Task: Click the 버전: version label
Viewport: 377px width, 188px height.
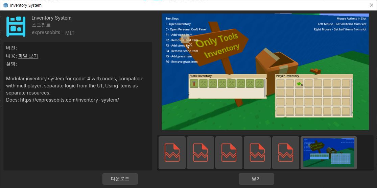Action: click(11, 48)
